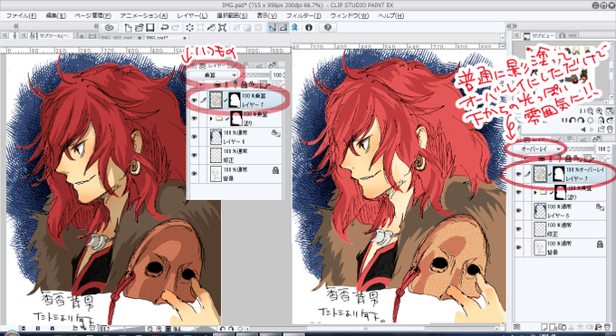
Task: Open document tab list arrow
Action: point(502,38)
